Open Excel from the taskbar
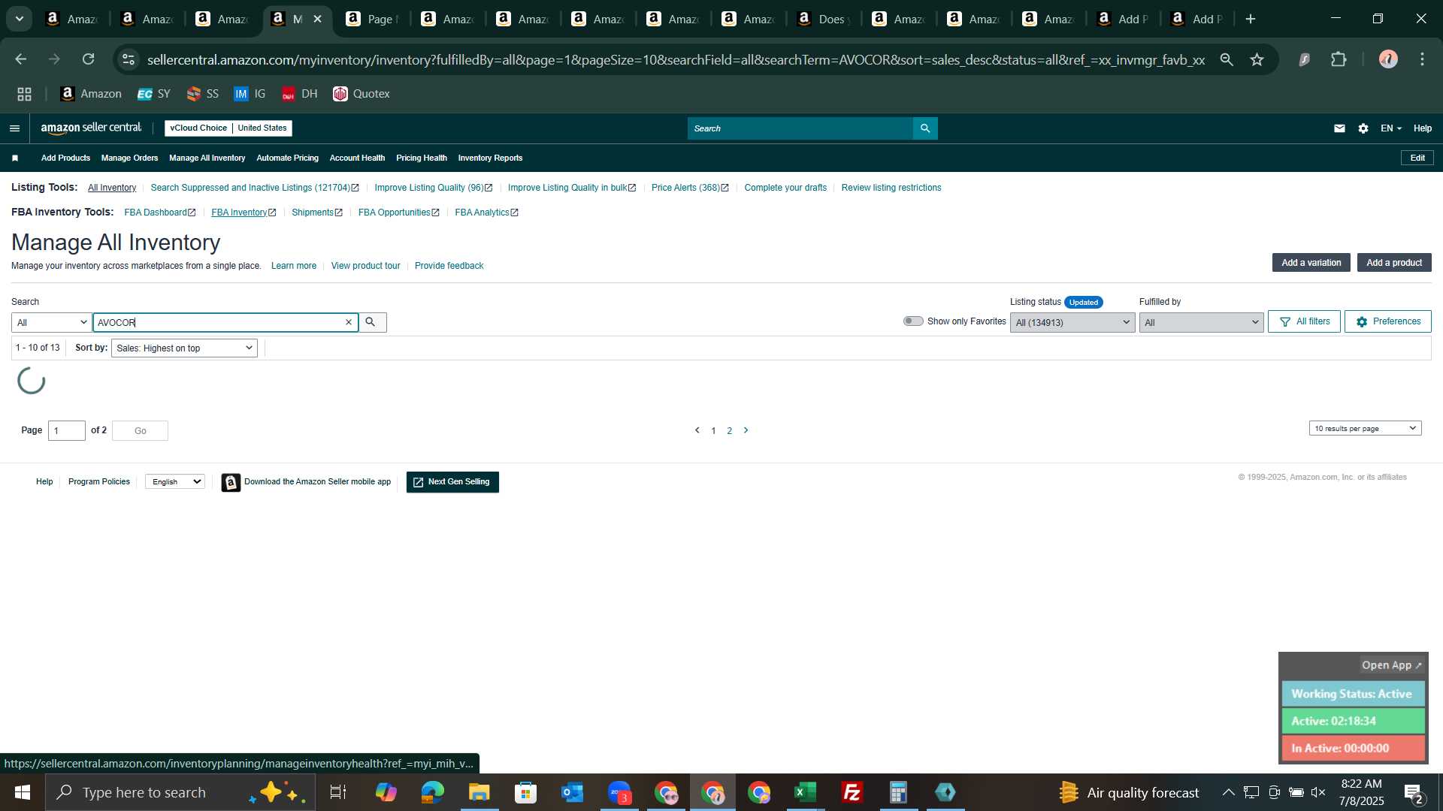The width and height of the screenshot is (1443, 811). pos(805,792)
